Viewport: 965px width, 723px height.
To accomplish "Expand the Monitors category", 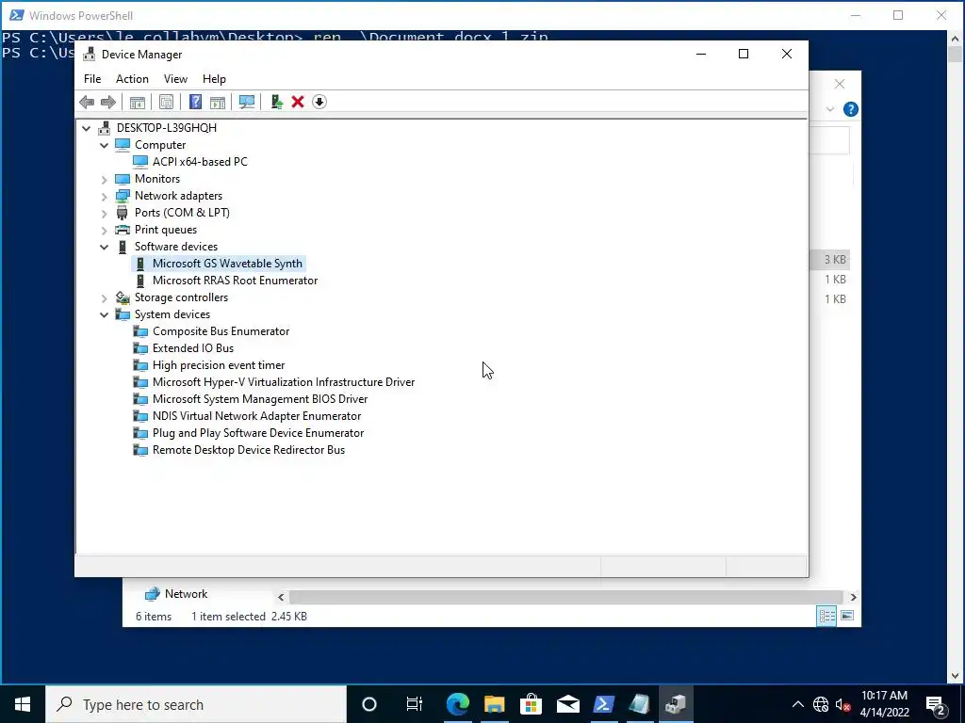I will 104,179.
